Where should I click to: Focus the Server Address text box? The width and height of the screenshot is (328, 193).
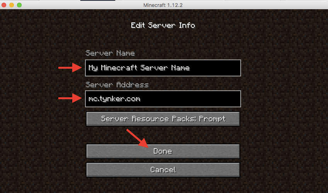[163, 99]
